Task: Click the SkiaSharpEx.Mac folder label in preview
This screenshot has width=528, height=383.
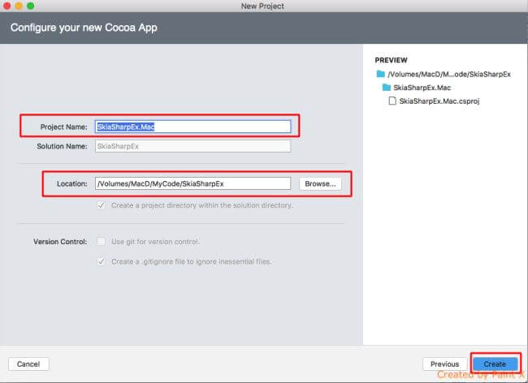Action: pos(422,88)
